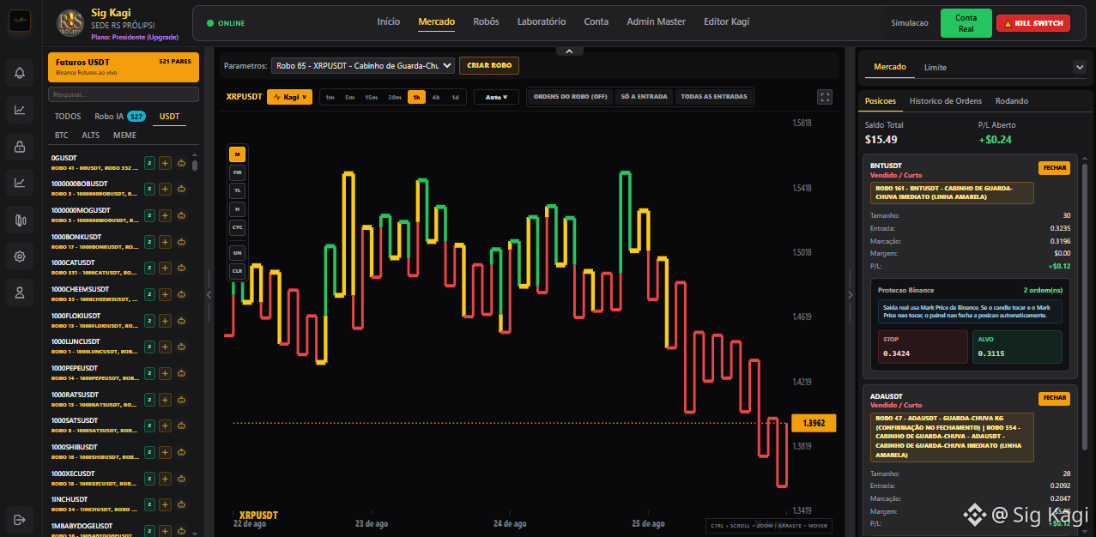1096x537 pixels.
Task: Click the Pesquisar search field
Action: coord(124,94)
